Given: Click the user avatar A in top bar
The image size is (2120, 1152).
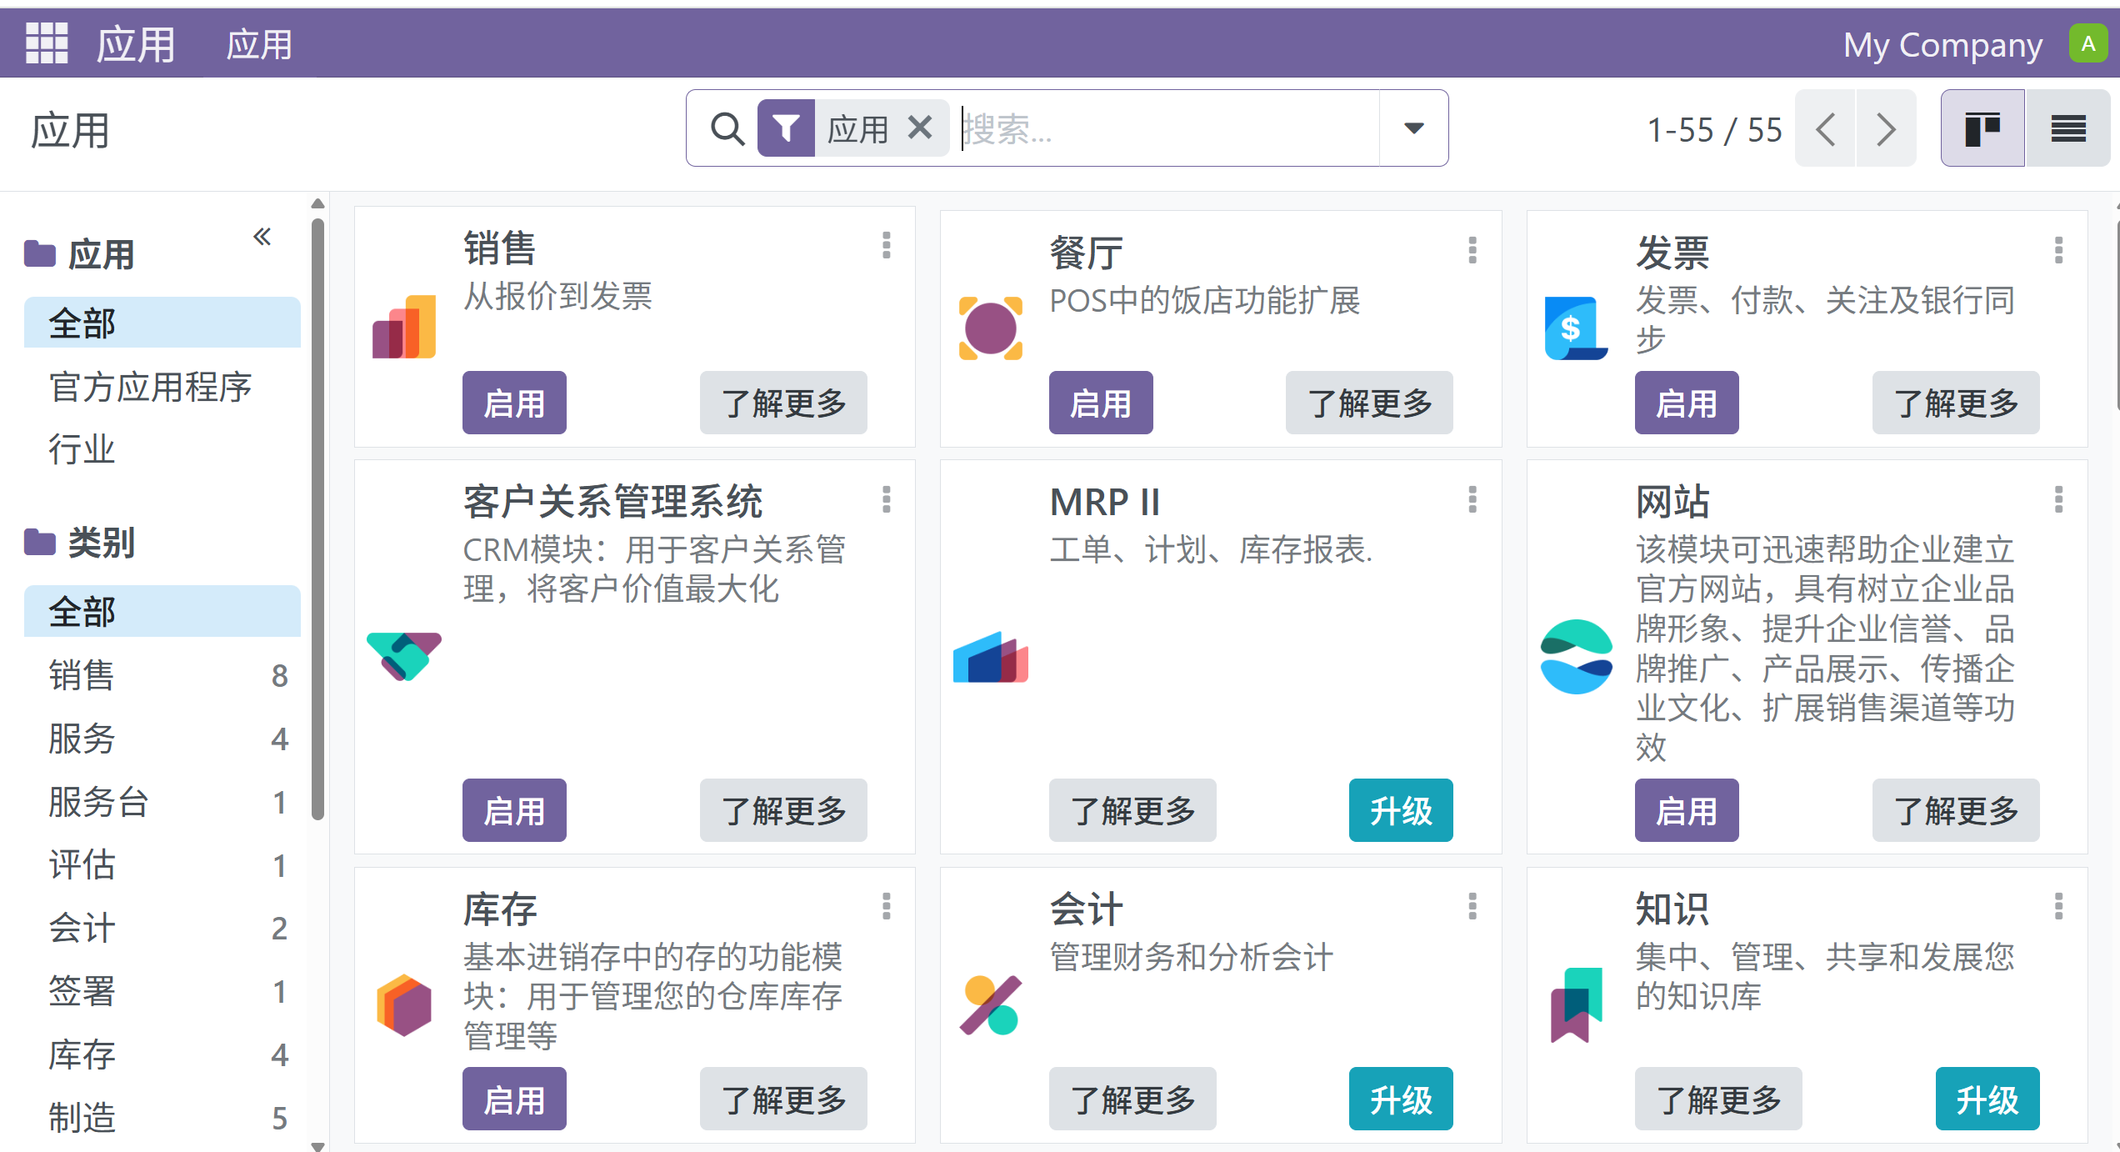Looking at the screenshot, I should 2087,43.
